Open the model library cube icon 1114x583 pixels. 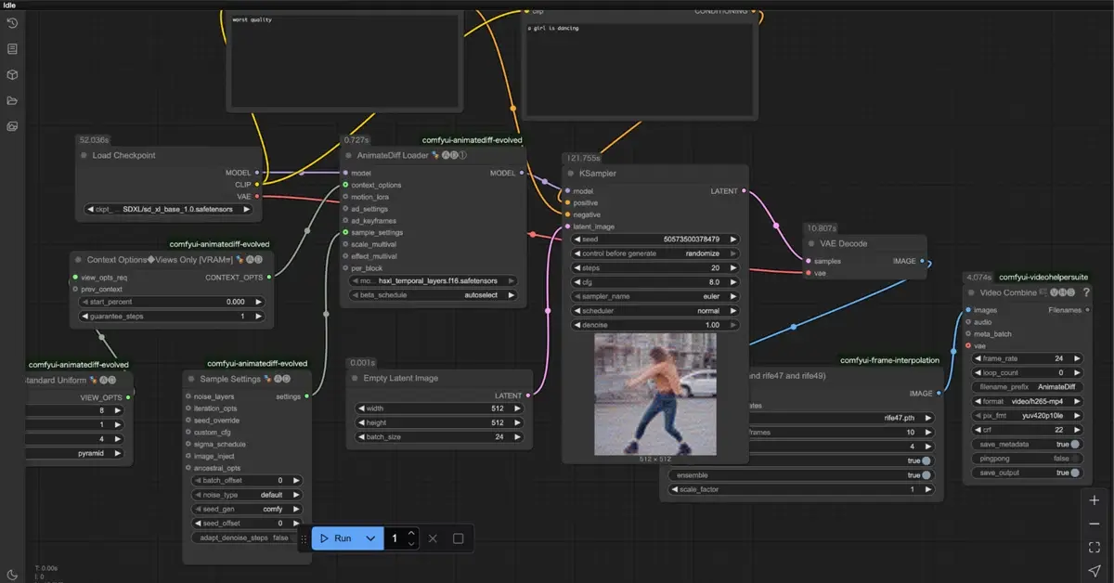[12, 74]
